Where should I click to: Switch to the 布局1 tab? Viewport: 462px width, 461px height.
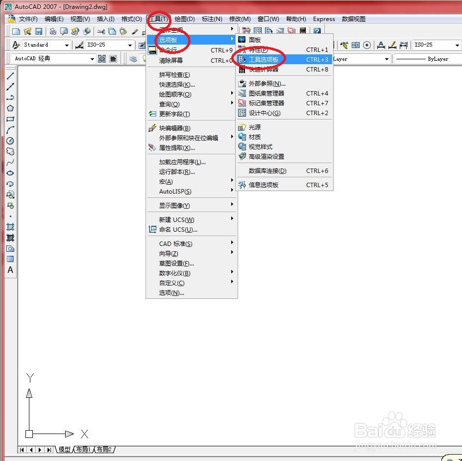pos(83,449)
